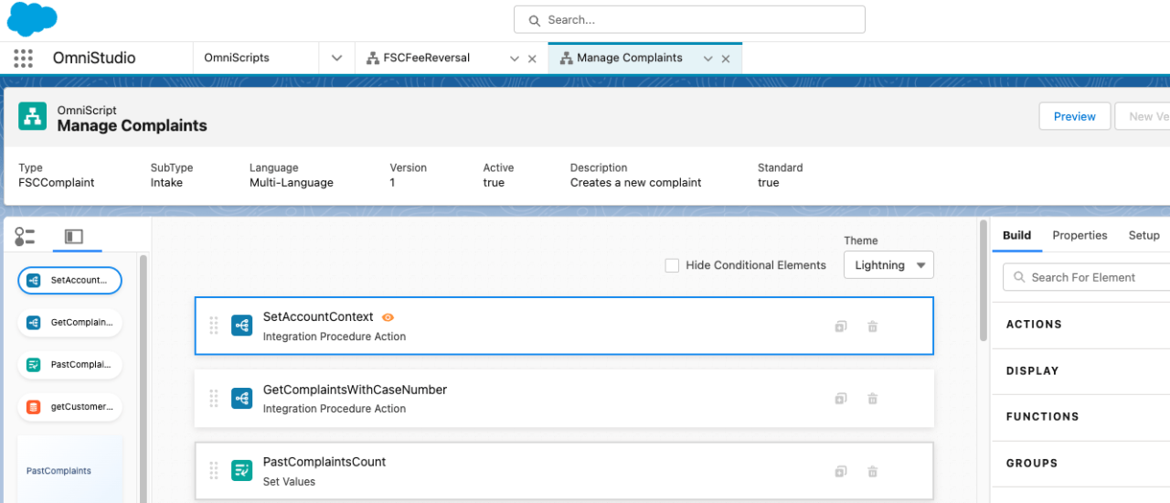
Task: Select getCustomer... pill in left panel
Action: pyautogui.click(x=69, y=407)
